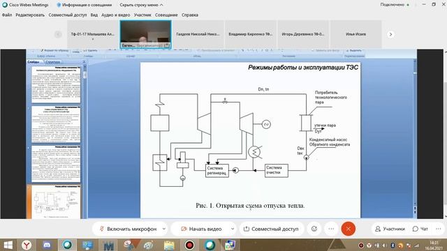This screenshot has width=447, height=251.
Task: Expand video options dropdown arrow
Action: [233, 229]
